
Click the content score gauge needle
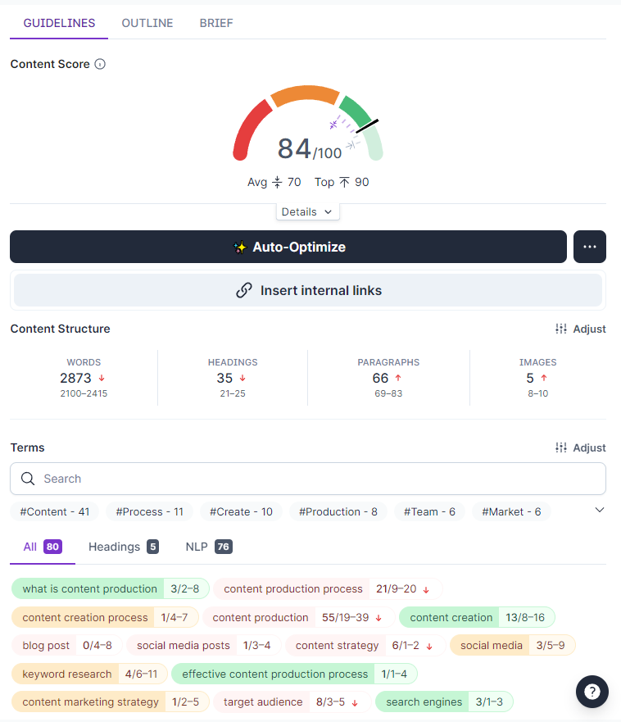click(x=366, y=125)
